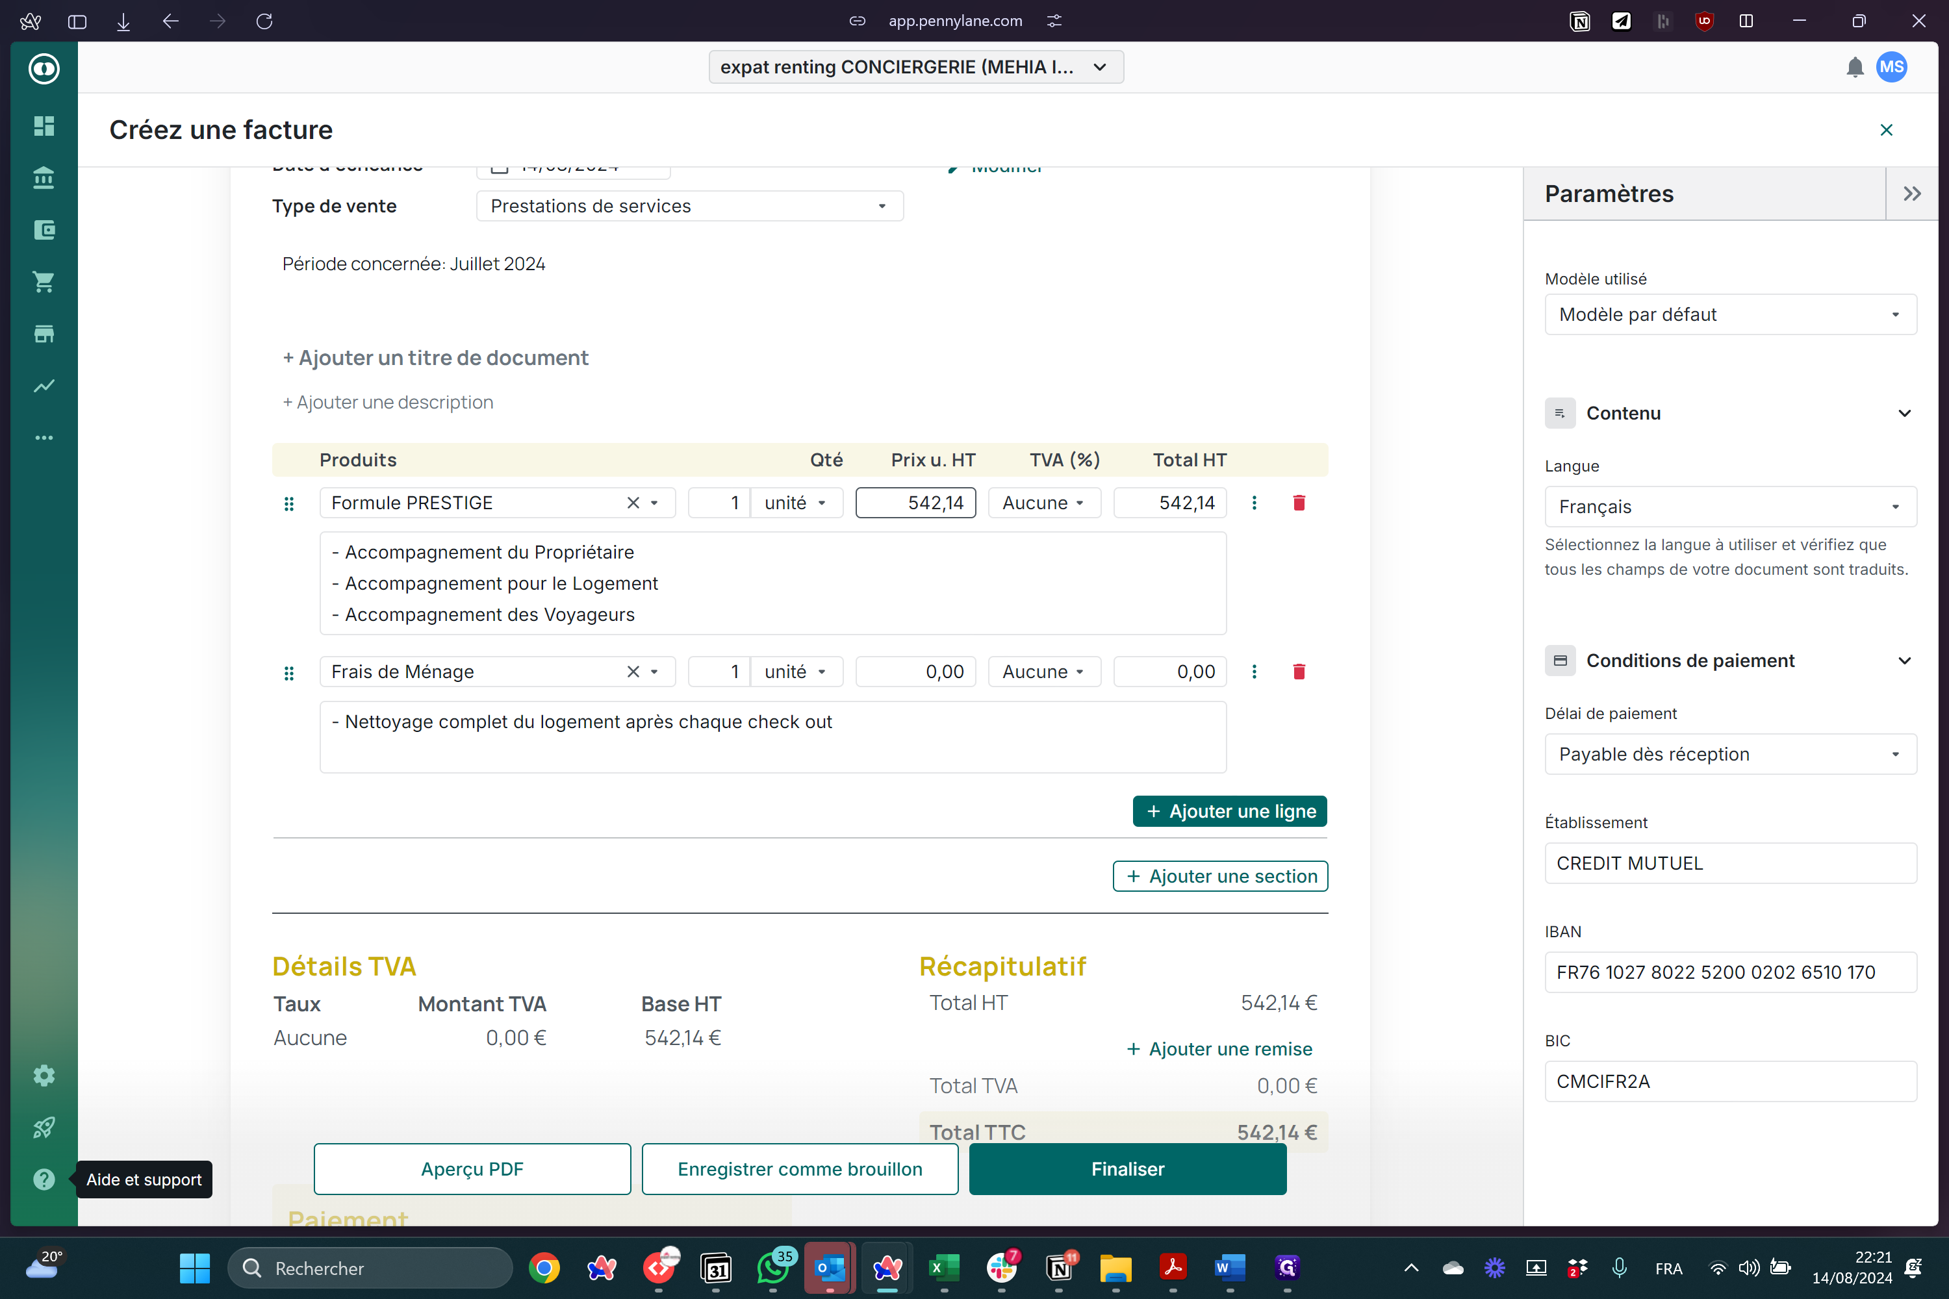The image size is (1949, 1299).
Task: Open Word from the taskbar
Action: coord(1230,1268)
